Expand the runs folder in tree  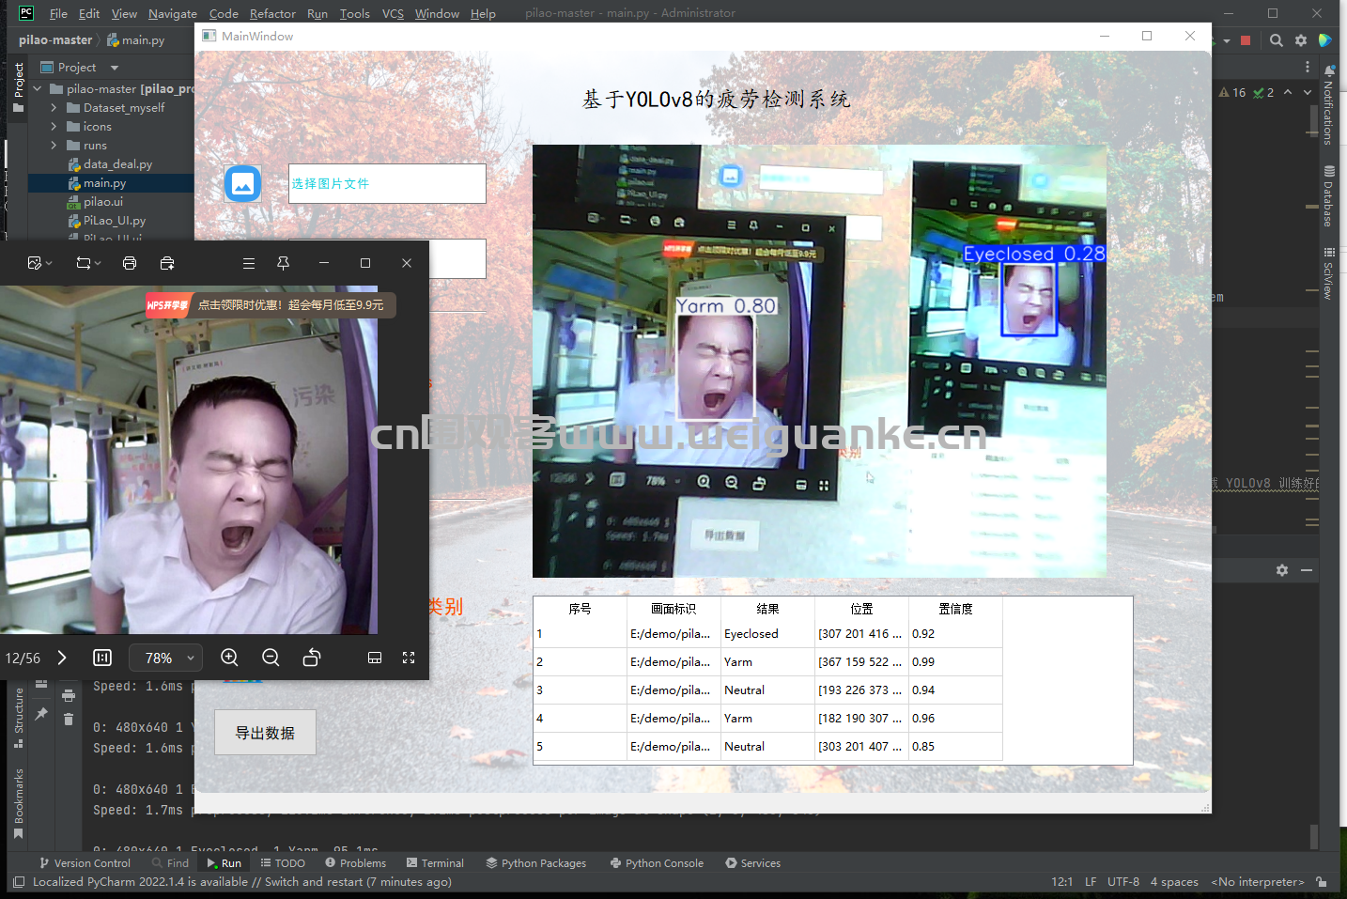[54, 146]
